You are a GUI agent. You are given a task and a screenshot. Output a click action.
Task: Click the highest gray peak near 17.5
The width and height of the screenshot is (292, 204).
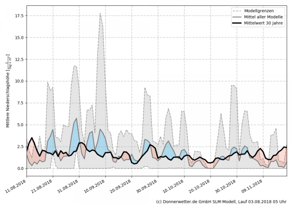(x=100, y=15)
